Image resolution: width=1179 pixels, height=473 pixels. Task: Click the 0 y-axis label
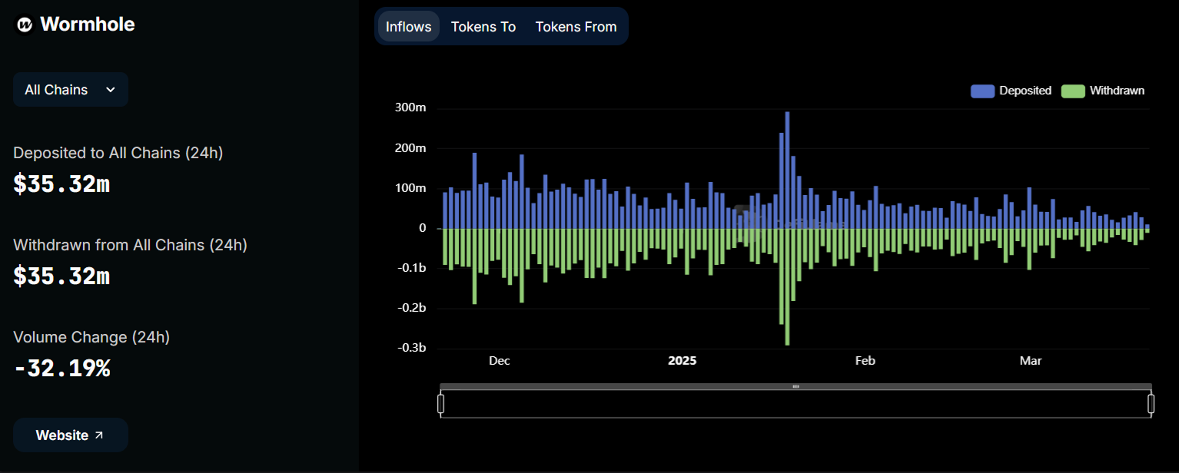pos(423,228)
